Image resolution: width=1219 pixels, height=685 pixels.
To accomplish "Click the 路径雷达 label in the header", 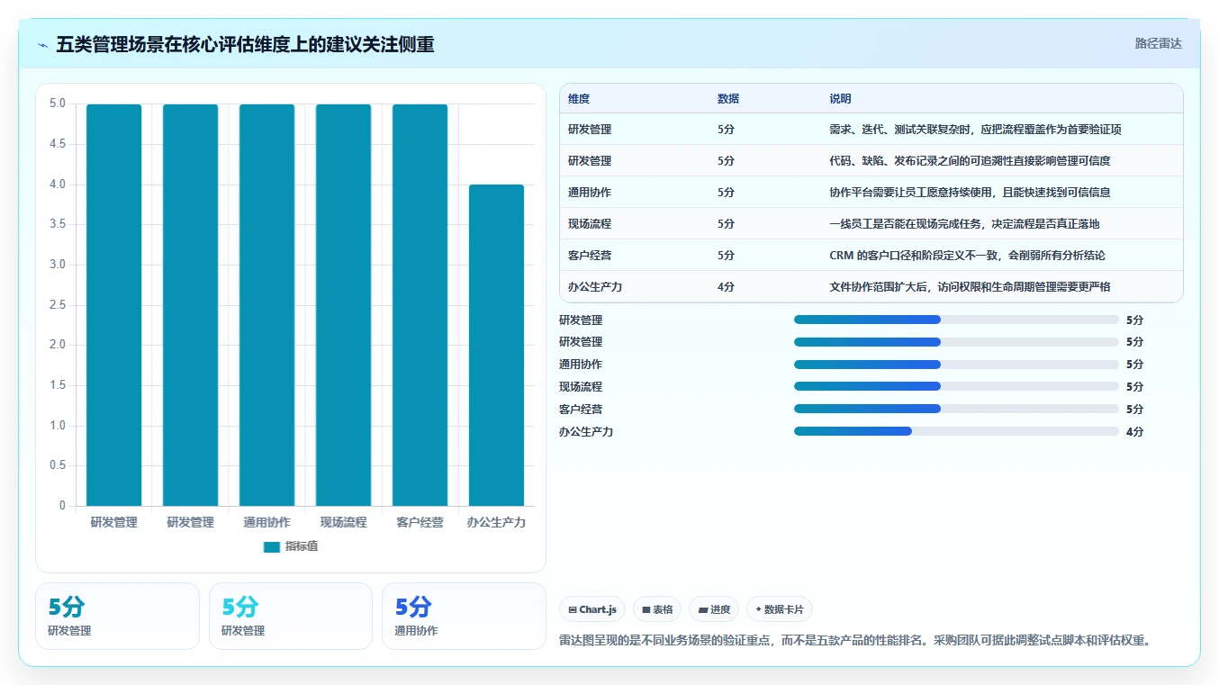I will (1158, 43).
